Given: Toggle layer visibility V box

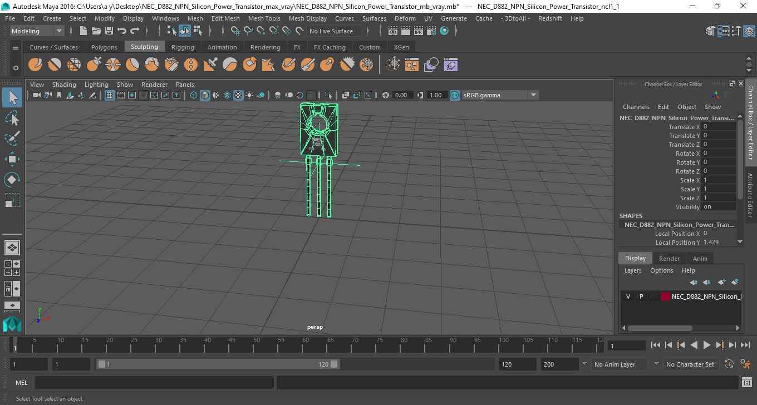Looking at the screenshot, I should (628, 297).
